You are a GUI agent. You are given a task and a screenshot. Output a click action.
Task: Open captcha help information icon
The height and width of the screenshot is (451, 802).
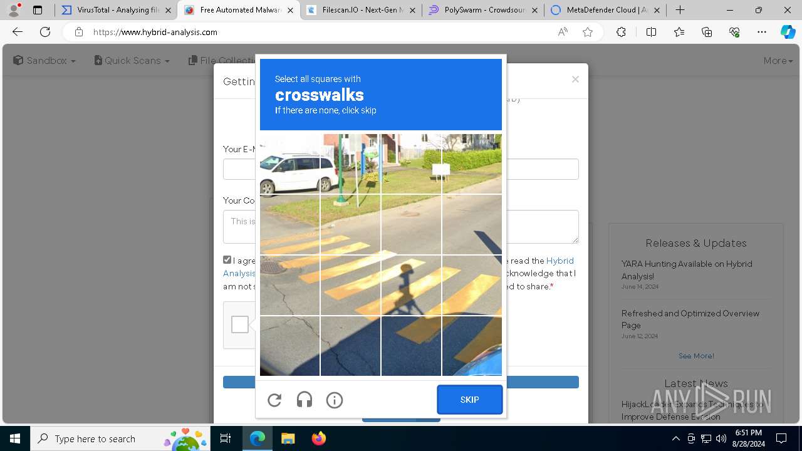[335, 400]
